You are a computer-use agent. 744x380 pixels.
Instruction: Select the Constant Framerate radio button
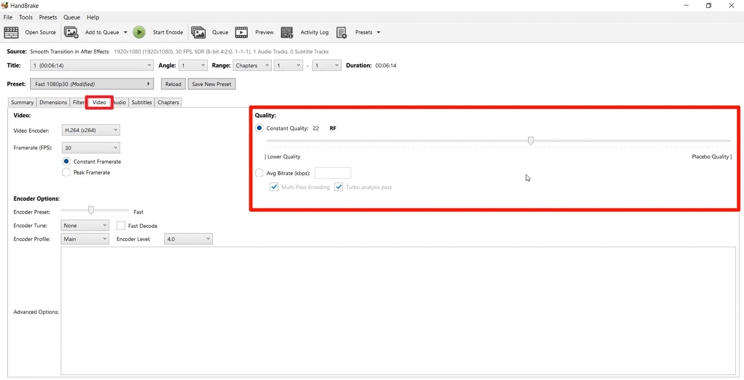[66, 161]
